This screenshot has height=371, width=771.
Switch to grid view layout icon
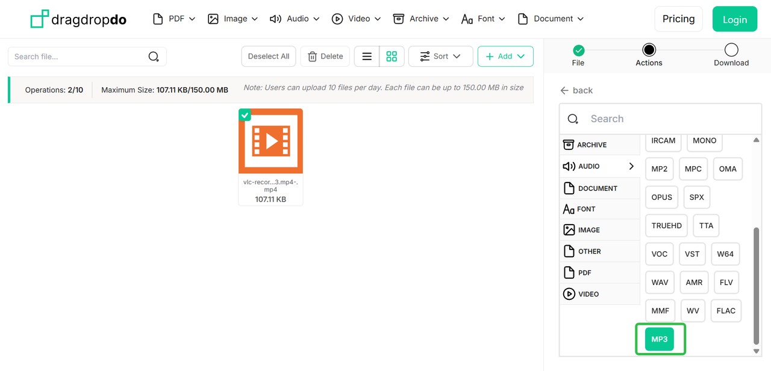pyautogui.click(x=392, y=56)
